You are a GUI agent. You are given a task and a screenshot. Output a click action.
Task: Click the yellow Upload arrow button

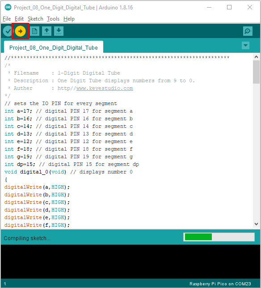20,31
